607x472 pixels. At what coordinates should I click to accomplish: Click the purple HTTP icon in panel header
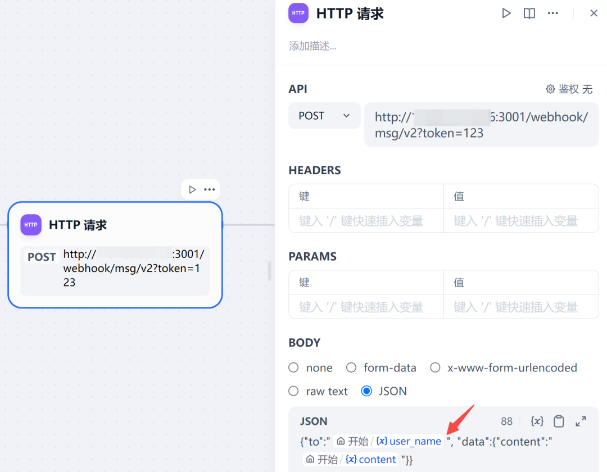coord(298,13)
